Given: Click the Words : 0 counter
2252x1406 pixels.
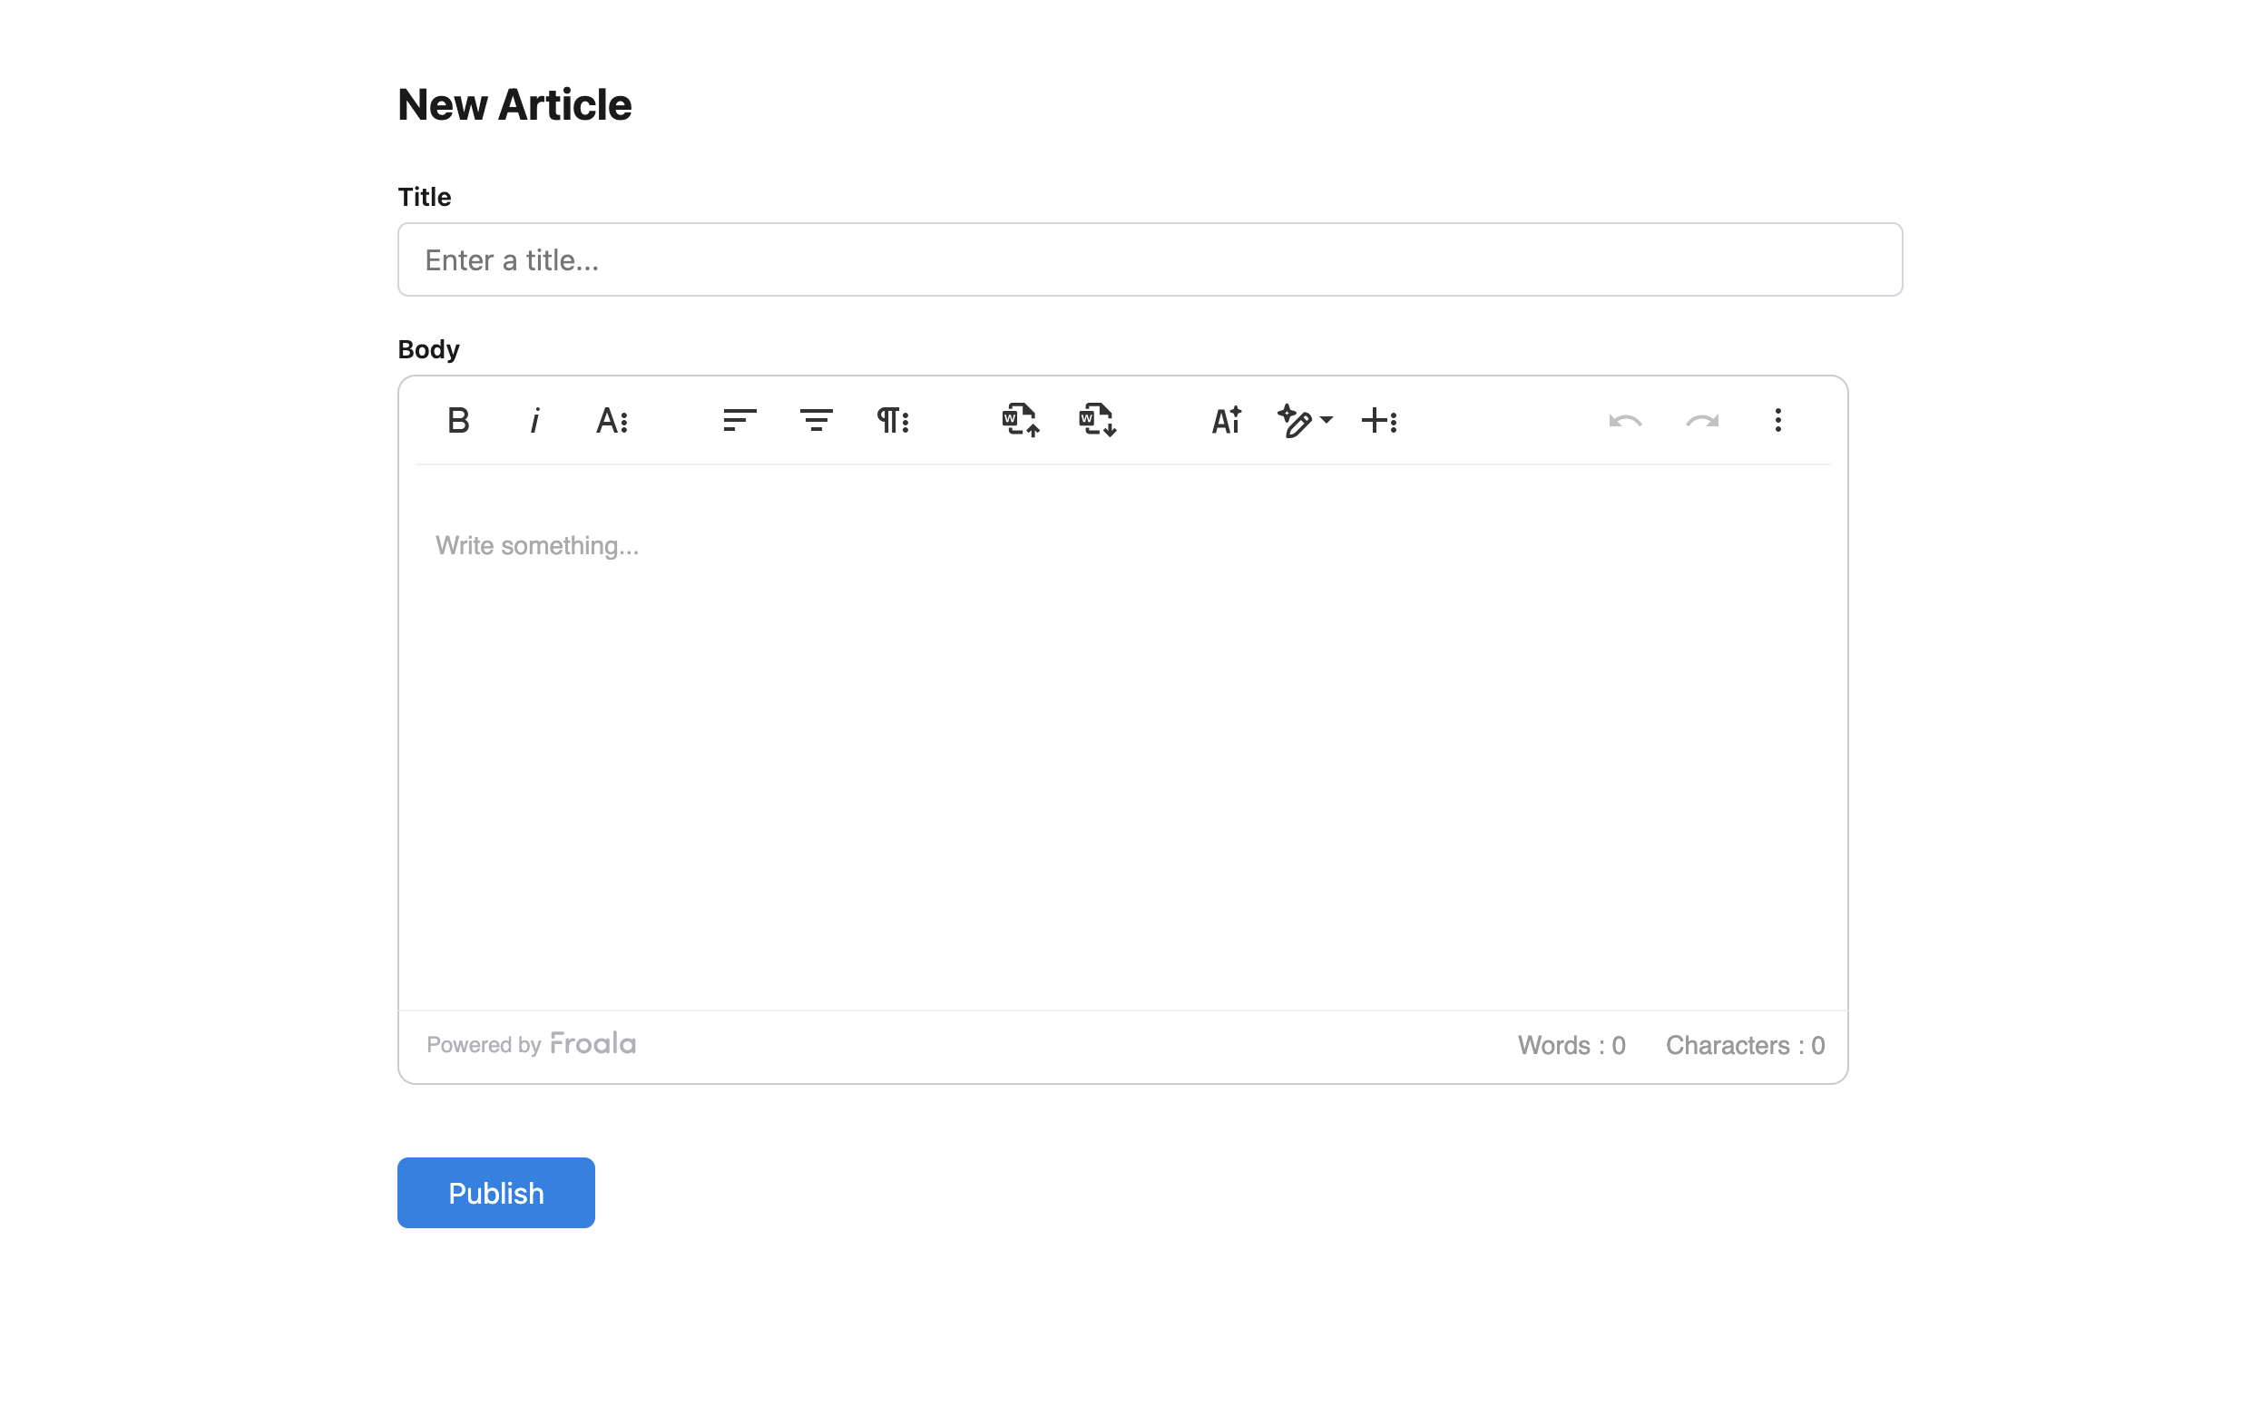Looking at the screenshot, I should 1572,1045.
